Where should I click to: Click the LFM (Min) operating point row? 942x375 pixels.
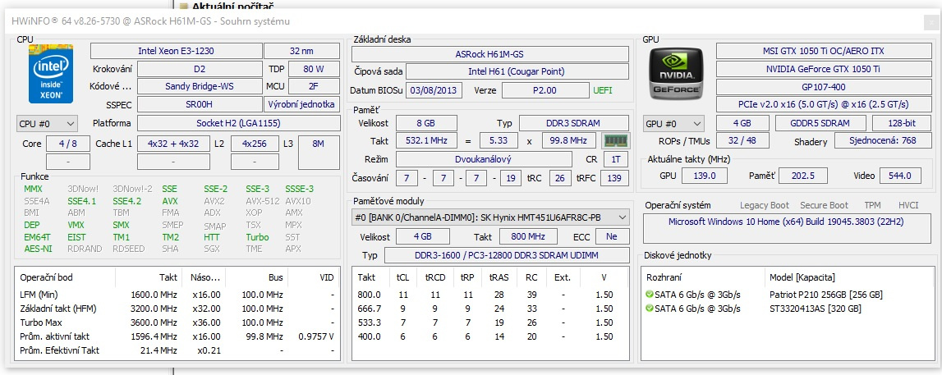177,295
